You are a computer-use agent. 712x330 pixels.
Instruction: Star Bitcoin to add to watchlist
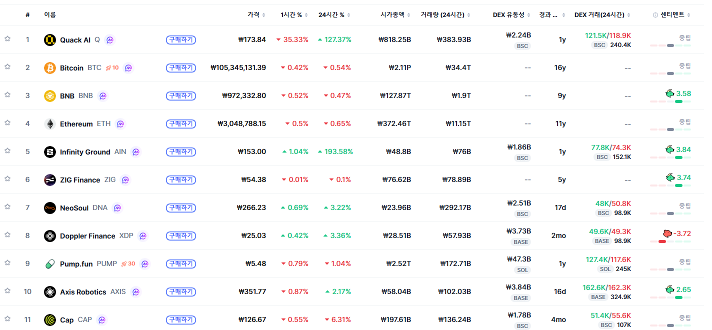(x=7, y=67)
